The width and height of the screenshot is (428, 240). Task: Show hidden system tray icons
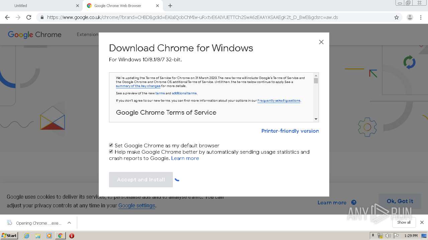click(x=373, y=236)
